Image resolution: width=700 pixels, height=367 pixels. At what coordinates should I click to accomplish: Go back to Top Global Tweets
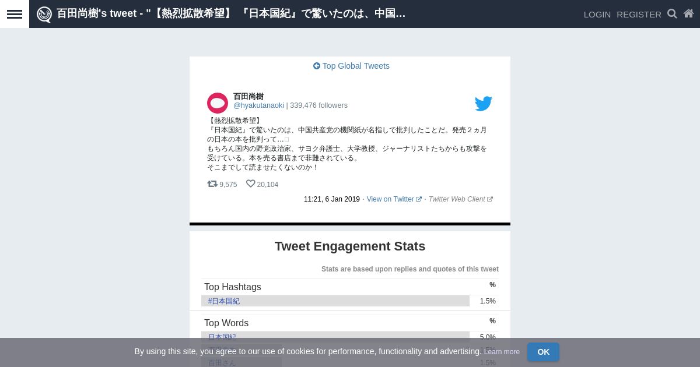[351, 66]
